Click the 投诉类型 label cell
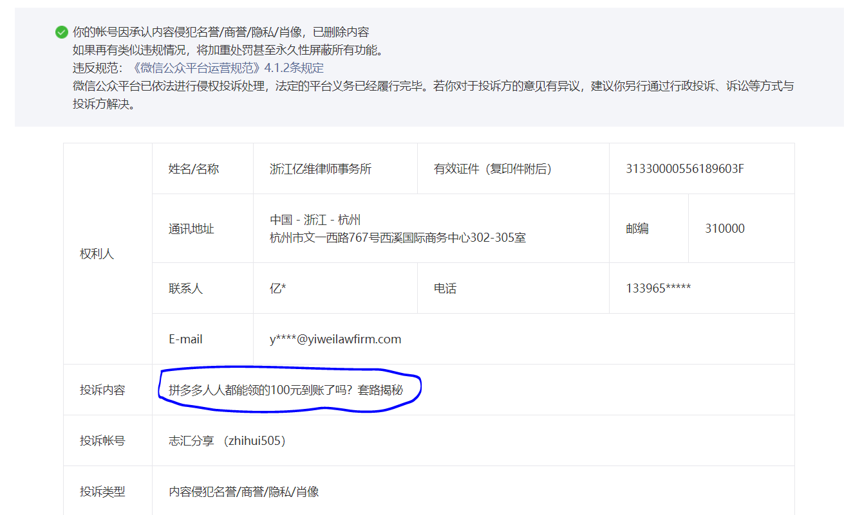 pos(102,492)
